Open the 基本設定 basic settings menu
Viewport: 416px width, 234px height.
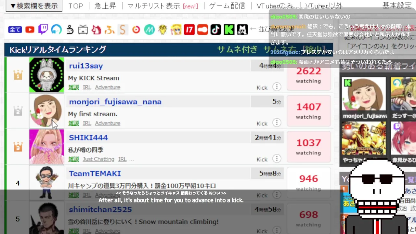coord(397,6)
